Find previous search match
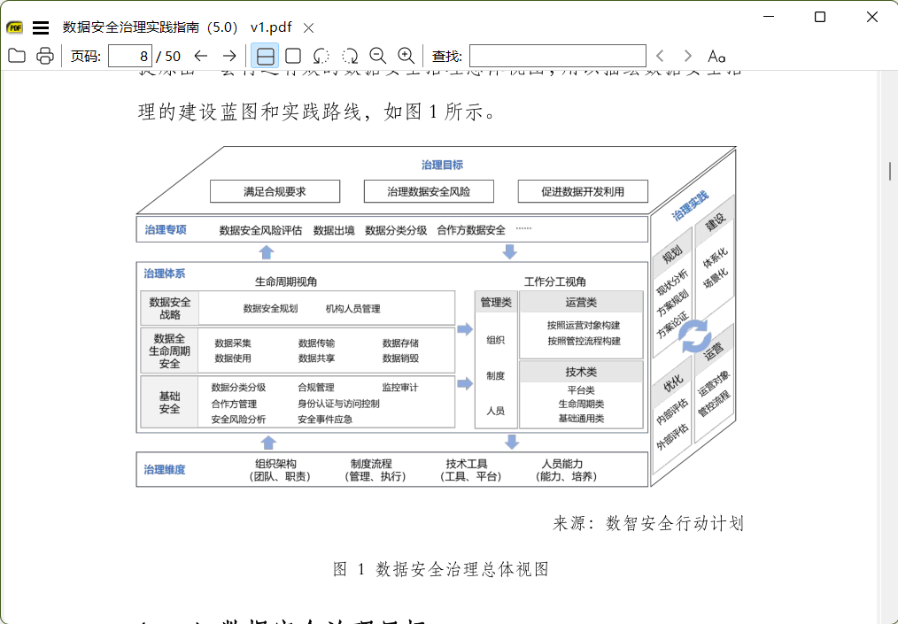 [660, 56]
